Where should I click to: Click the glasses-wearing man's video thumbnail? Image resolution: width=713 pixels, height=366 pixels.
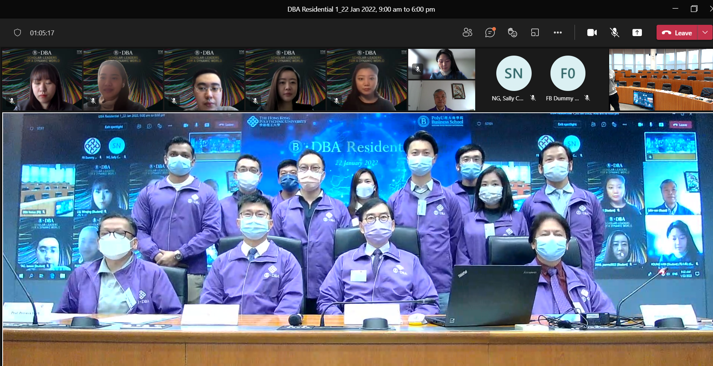click(205, 79)
